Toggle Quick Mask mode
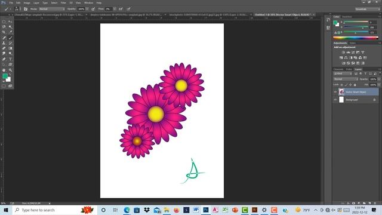Screen dimensions: 382x215 4,86
